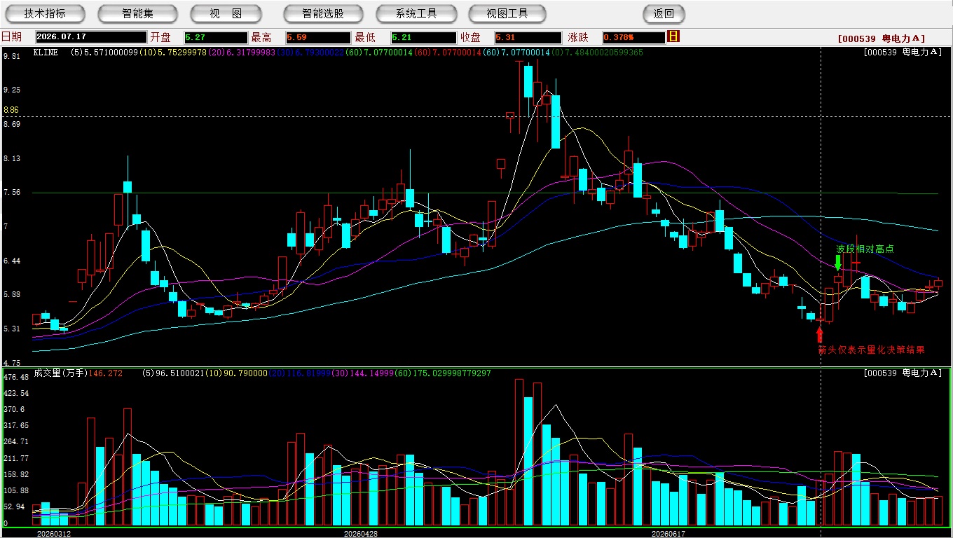Open the 系统工具 button
953x538 pixels.
pos(416,13)
